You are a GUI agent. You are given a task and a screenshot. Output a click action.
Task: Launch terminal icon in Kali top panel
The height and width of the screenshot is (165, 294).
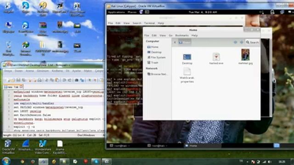(147, 12)
